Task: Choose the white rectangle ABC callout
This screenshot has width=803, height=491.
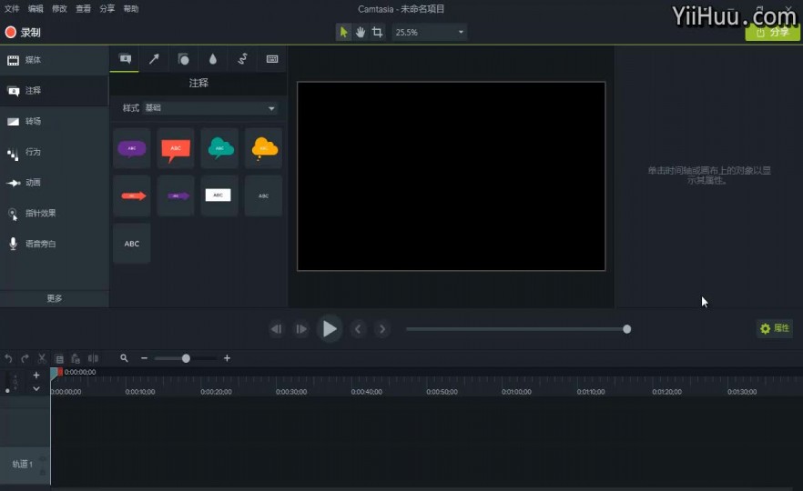Action: pos(219,195)
